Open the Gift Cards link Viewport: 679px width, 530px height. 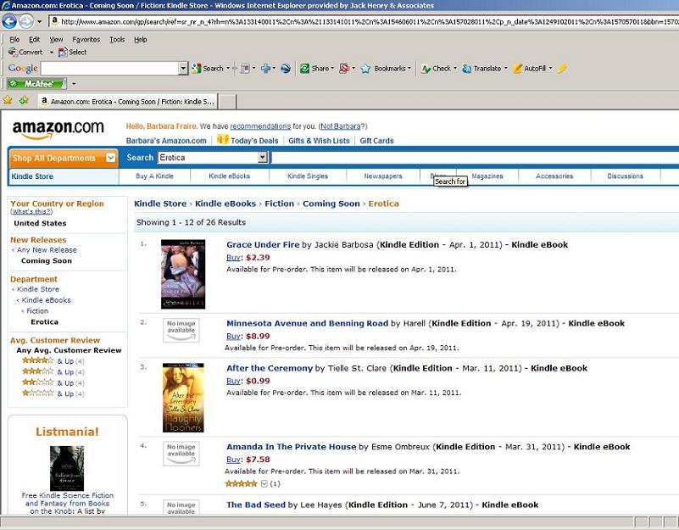(x=376, y=141)
